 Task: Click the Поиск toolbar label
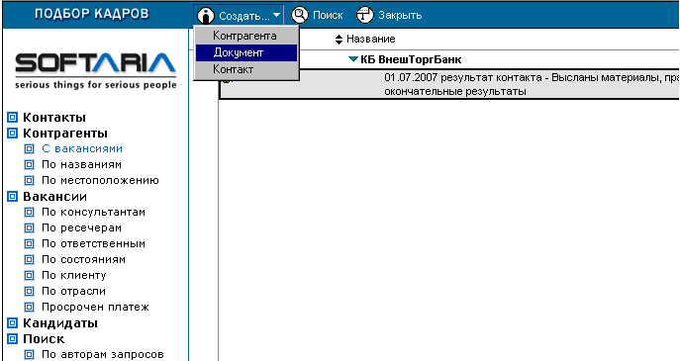pos(328,15)
